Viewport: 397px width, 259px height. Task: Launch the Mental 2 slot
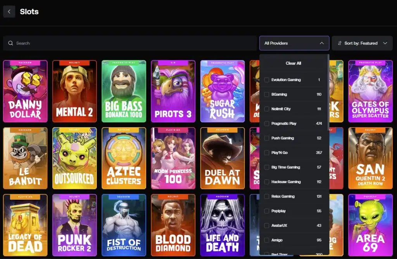(74, 91)
